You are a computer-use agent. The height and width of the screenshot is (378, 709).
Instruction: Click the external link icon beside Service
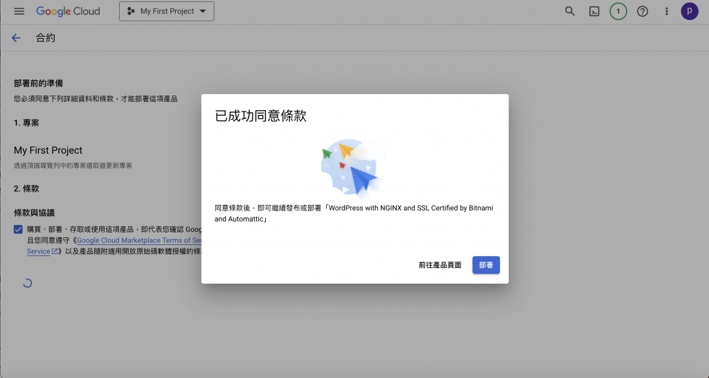(x=55, y=251)
